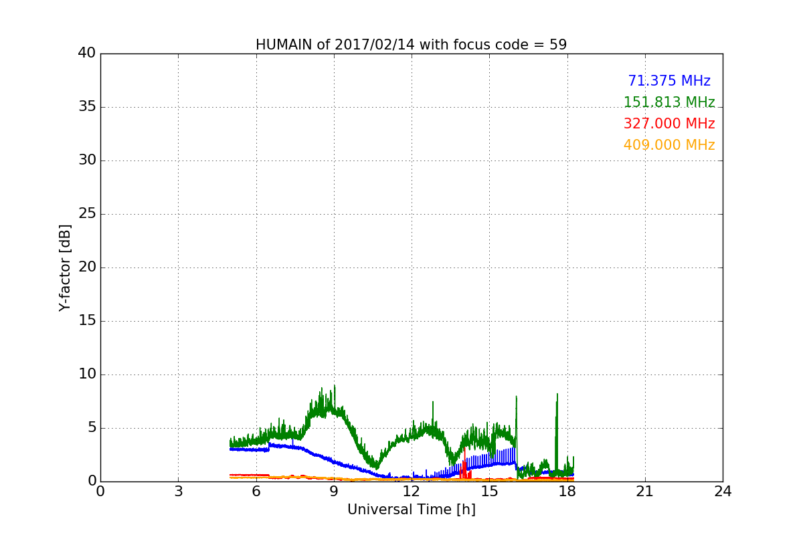Viewport: 803px width, 535px height.
Task: Select the 151.813 MHz legend label
Action: [x=669, y=102]
